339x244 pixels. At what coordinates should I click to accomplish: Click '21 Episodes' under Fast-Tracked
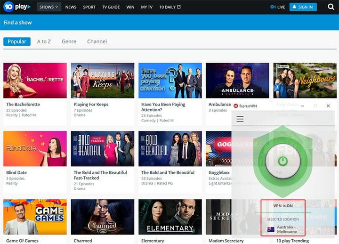pos(84,184)
